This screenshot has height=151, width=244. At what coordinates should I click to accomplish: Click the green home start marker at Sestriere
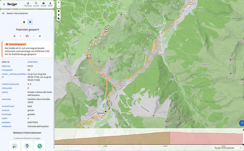pos(106,111)
